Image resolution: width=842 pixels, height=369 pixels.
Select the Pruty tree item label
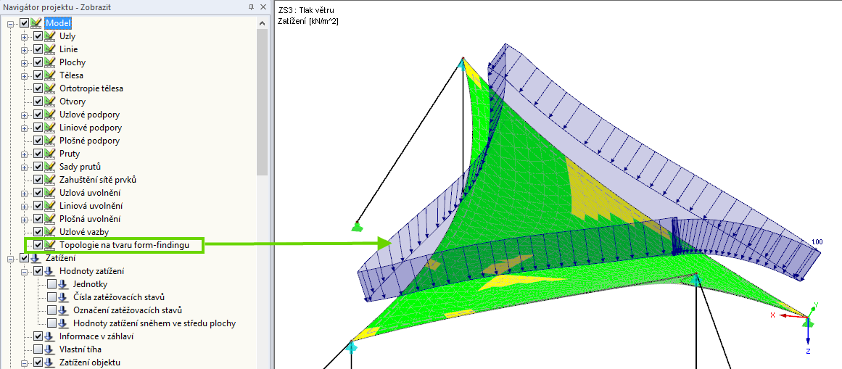click(x=70, y=154)
